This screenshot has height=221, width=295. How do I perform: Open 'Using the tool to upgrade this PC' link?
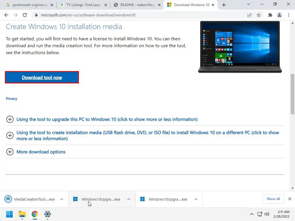107,119
